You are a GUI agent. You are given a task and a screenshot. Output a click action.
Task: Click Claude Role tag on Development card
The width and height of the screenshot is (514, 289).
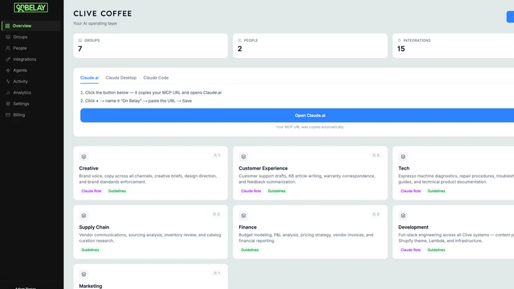coord(411,250)
